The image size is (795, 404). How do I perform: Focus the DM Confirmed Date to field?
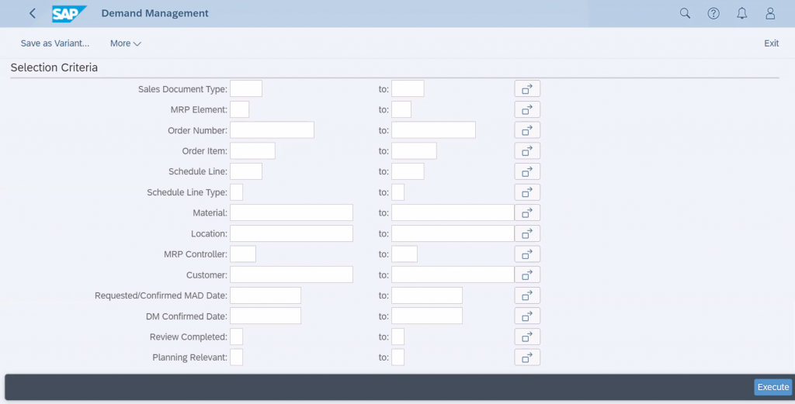[427, 316]
